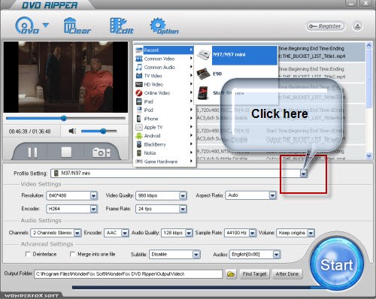Select the Recent profile category
Viewport: 376px width, 299px height.
(x=164, y=50)
